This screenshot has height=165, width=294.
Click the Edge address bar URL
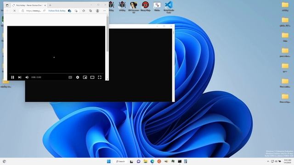coord(34,11)
